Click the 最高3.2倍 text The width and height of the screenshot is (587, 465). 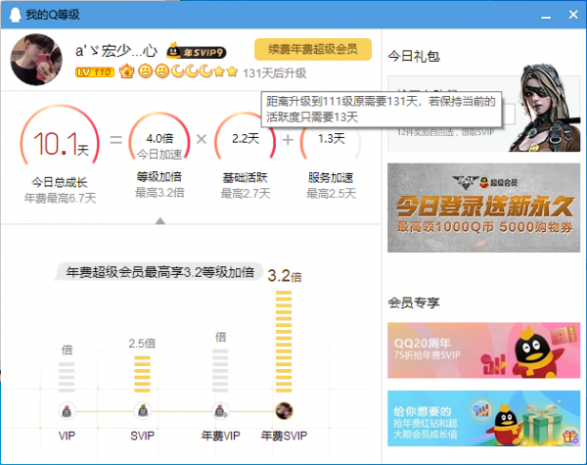(x=159, y=193)
